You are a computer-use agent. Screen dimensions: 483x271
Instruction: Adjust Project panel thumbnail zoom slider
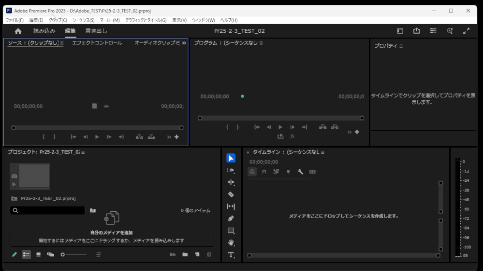[x=73, y=255]
